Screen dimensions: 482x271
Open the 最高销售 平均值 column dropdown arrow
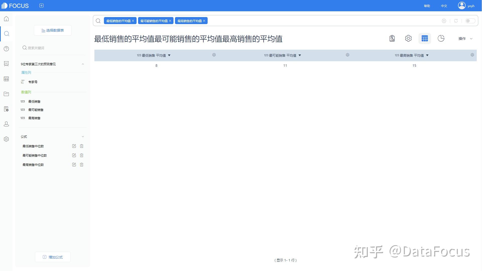(427, 55)
